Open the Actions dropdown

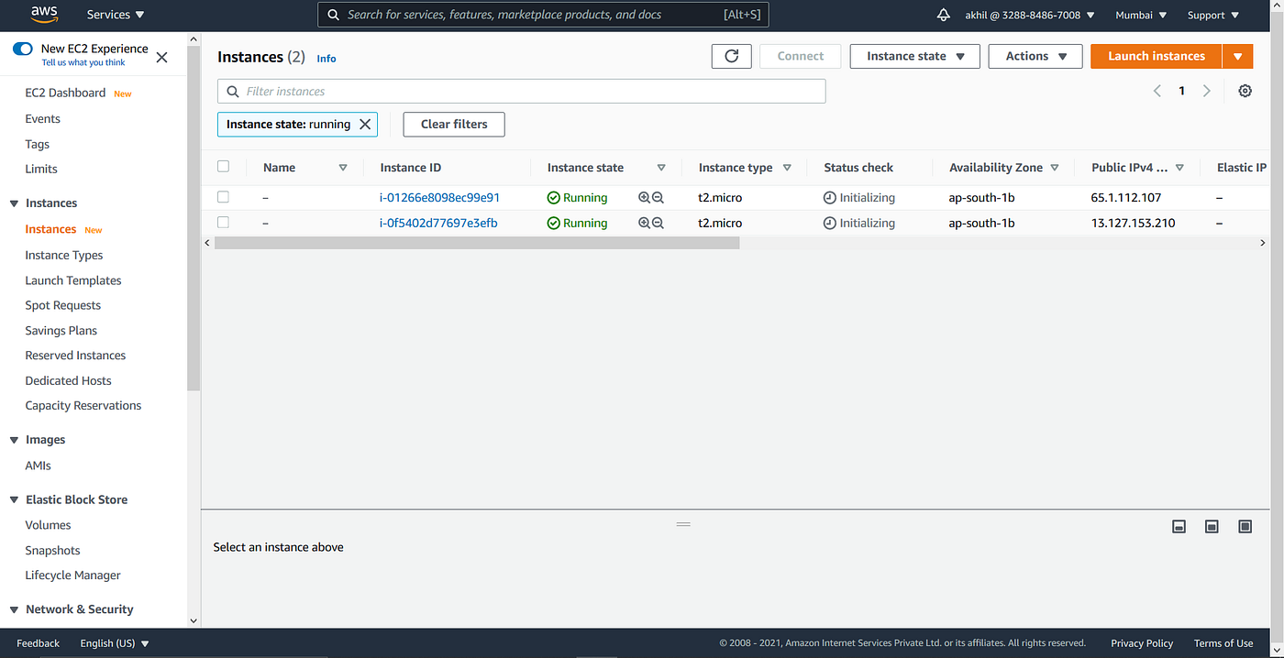[x=1035, y=56]
